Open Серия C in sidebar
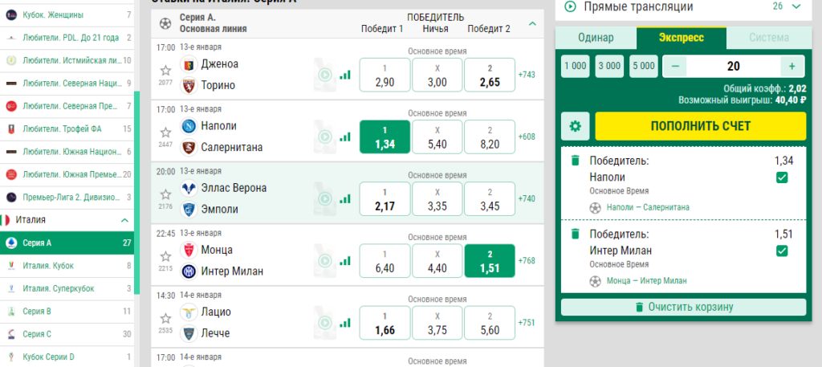Viewport: 822px width, 367px height. 67,334
